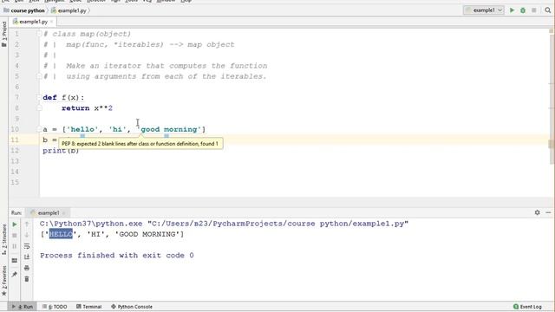Viewport: 555px width, 312px height.
Task: Click the fold end marker at line 8
Action: (x=39, y=108)
